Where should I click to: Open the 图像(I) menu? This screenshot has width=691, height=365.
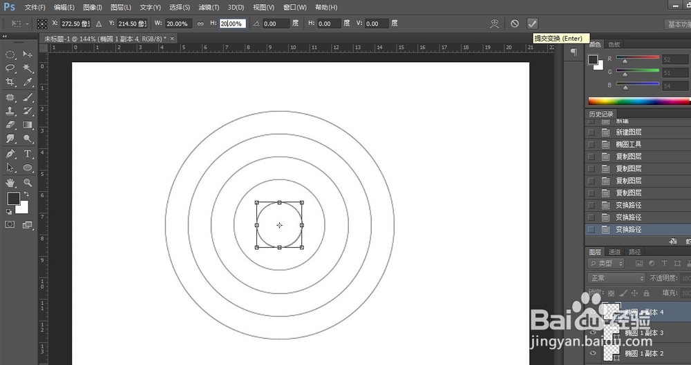(93, 8)
